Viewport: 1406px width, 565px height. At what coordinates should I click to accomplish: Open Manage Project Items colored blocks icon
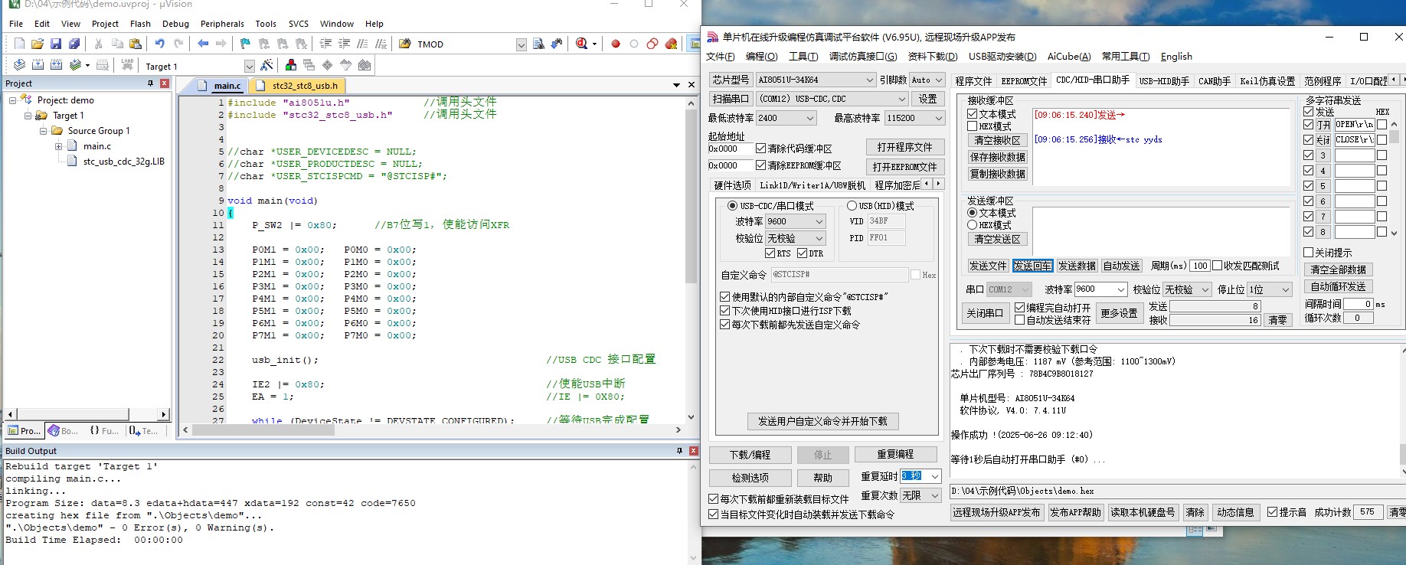[291, 65]
